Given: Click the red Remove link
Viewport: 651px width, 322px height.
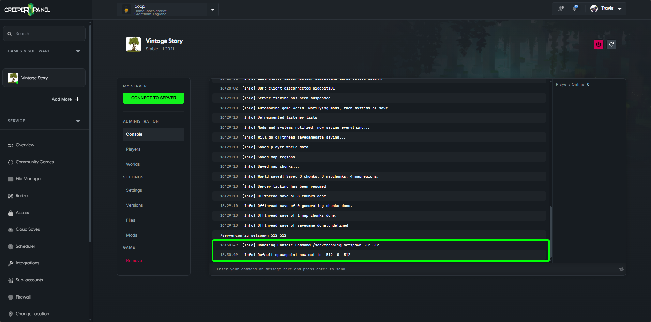Looking at the screenshot, I should click(x=134, y=261).
